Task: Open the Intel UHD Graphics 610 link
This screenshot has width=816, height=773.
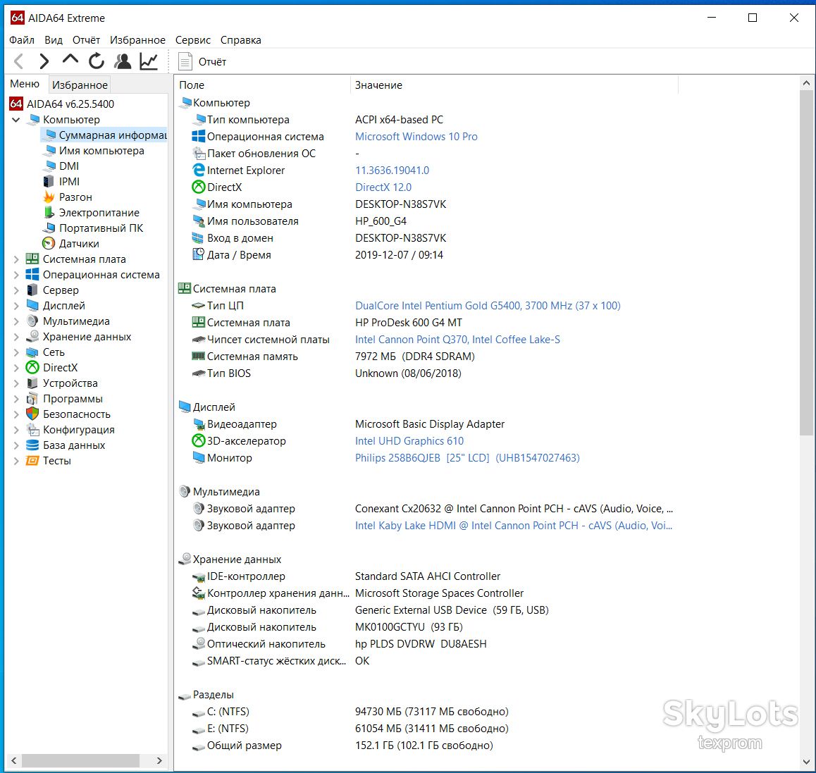Action: click(409, 441)
